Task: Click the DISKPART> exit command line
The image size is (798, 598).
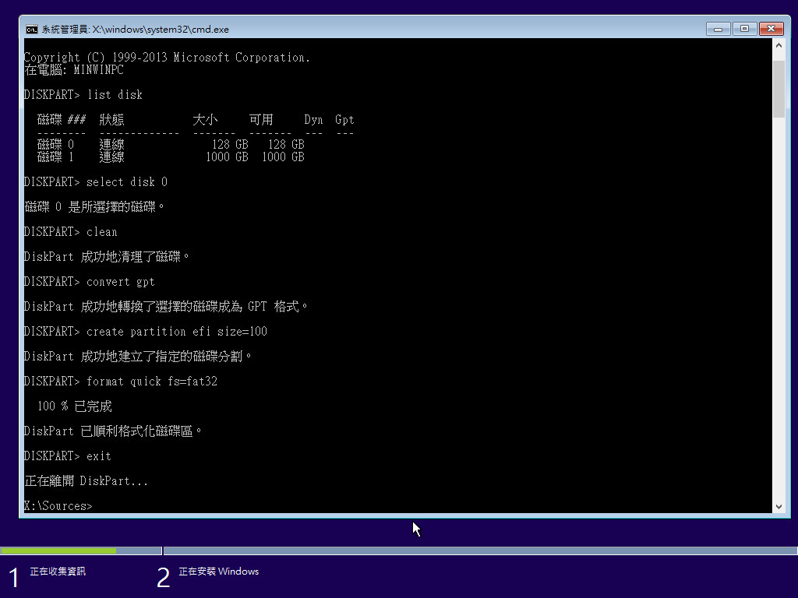Action: pyautogui.click(x=68, y=456)
